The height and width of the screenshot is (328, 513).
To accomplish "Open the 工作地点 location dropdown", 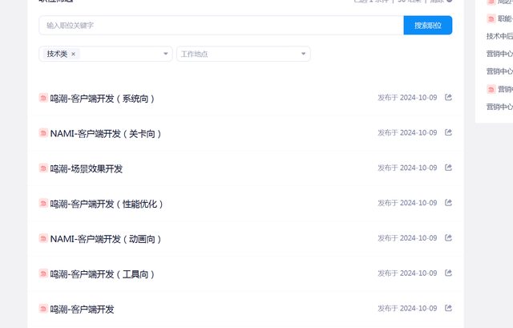I will pyautogui.click(x=243, y=54).
